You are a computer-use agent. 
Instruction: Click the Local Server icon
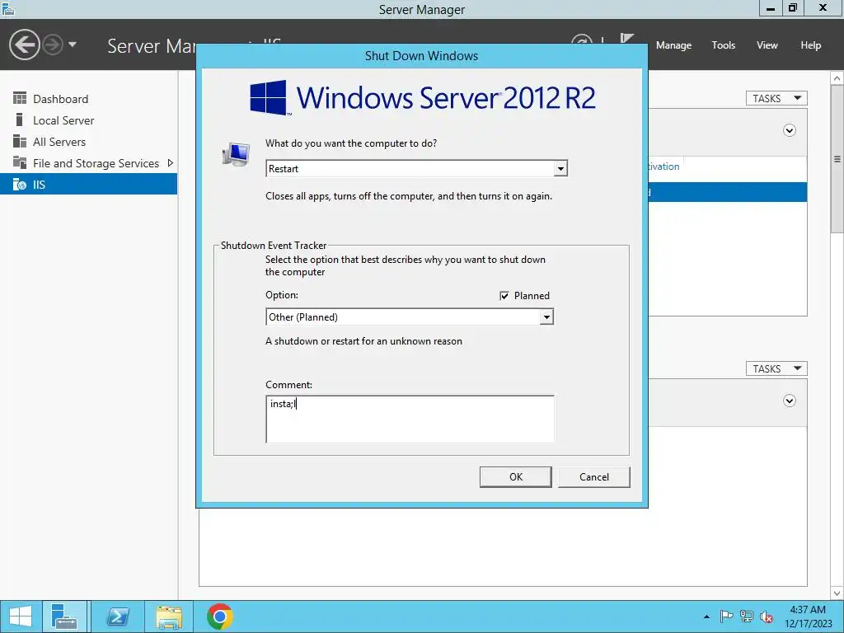click(x=20, y=120)
